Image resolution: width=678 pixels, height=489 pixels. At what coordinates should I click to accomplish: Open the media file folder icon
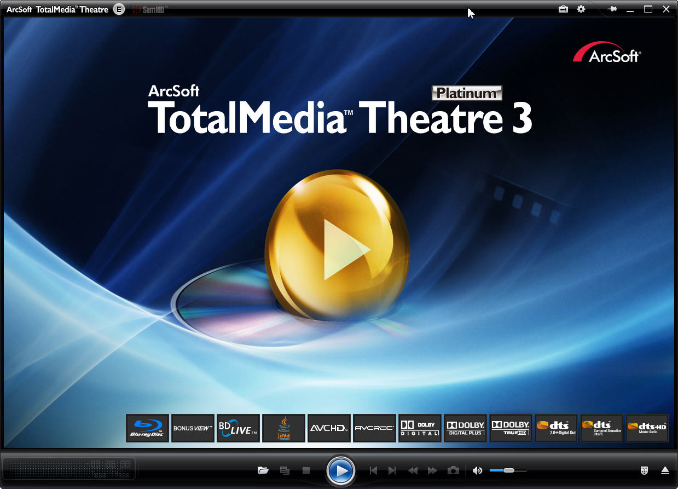tap(263, 470)
